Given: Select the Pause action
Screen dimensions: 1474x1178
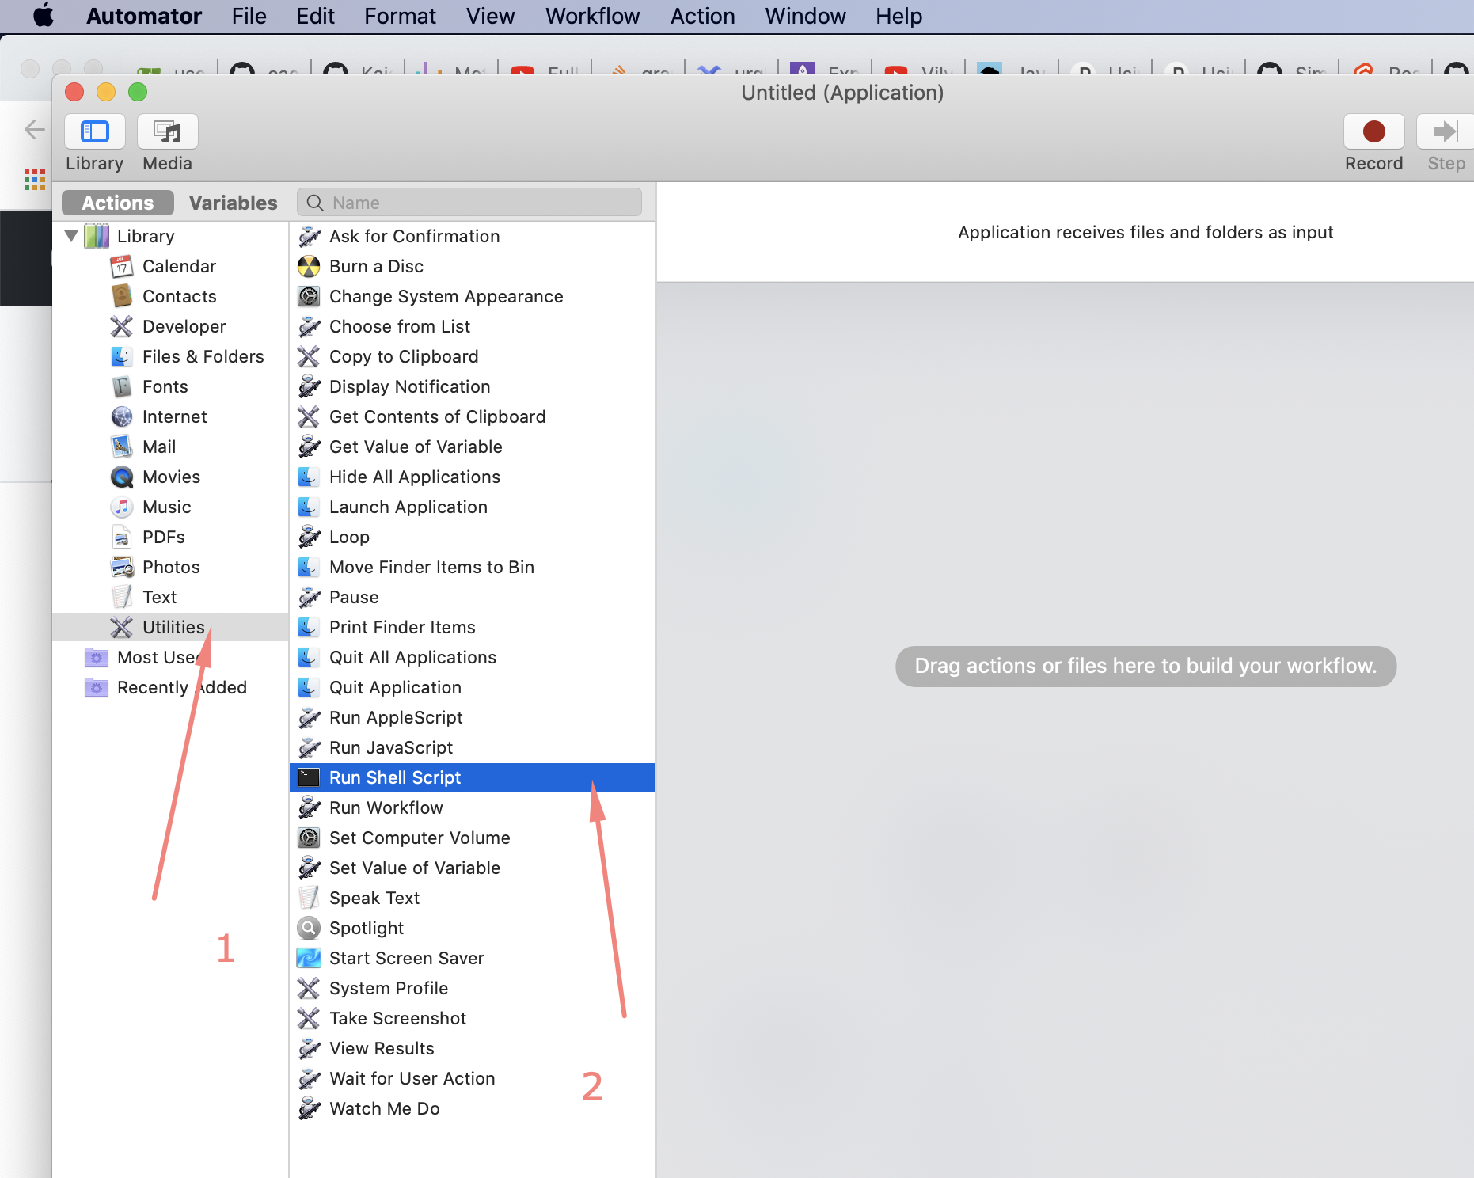Looking at the screenshot, I should tap(473, 597).
